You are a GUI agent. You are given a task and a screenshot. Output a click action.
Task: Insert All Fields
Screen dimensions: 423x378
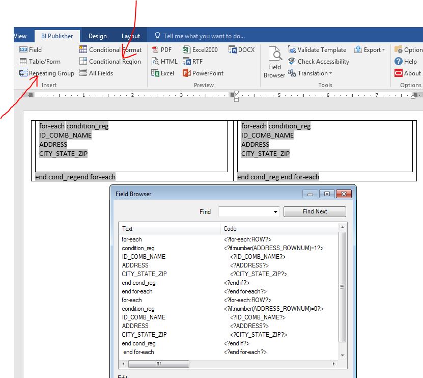click(96, 73)
